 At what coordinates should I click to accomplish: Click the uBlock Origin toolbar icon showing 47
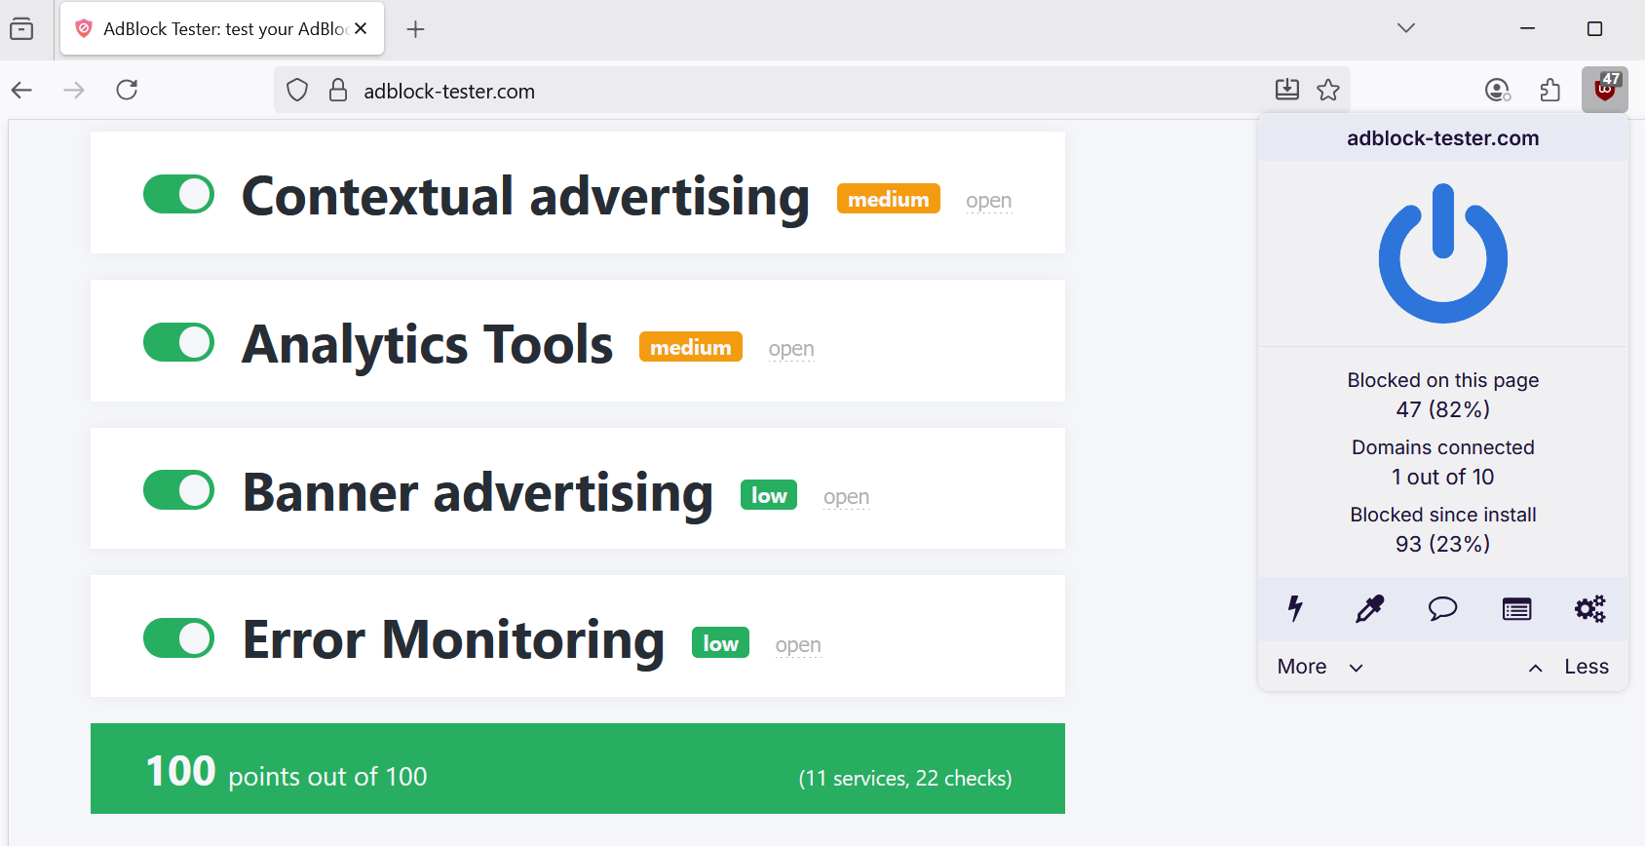pyautogui.click(x=1604, y=90)
